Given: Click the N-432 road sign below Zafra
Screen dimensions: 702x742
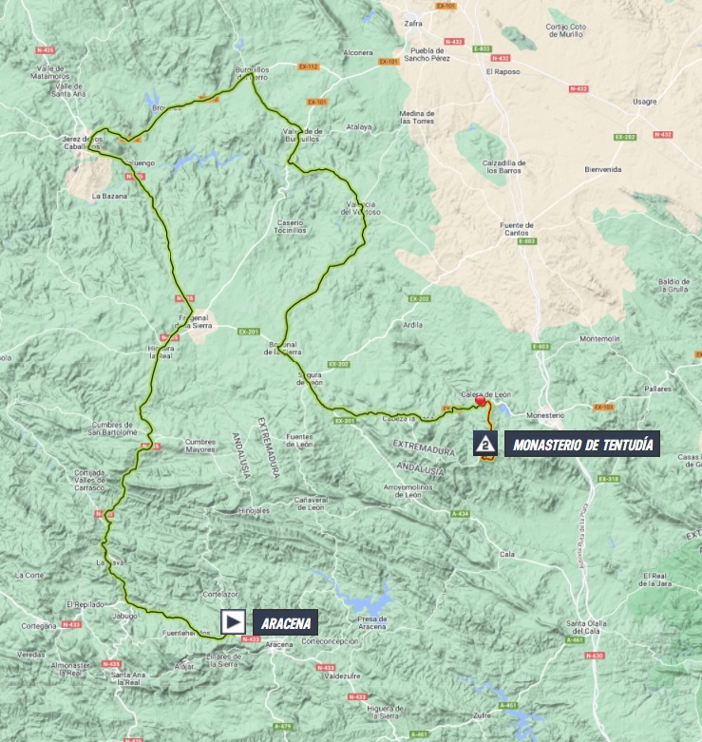Looking at the screenshot, I should click(454, 42).
